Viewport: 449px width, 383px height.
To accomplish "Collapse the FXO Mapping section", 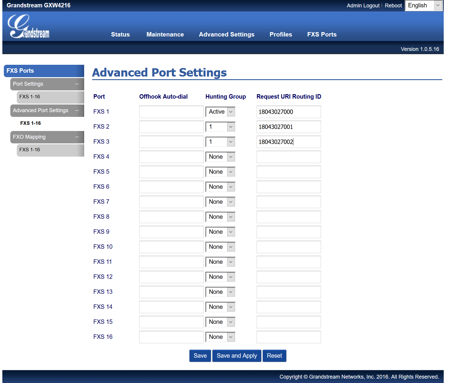I will [77, 137].
